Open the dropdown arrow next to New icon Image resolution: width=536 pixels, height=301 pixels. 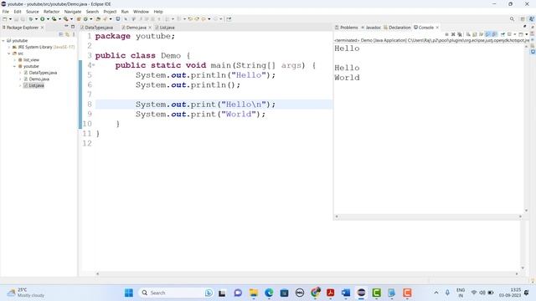(10, 19)
